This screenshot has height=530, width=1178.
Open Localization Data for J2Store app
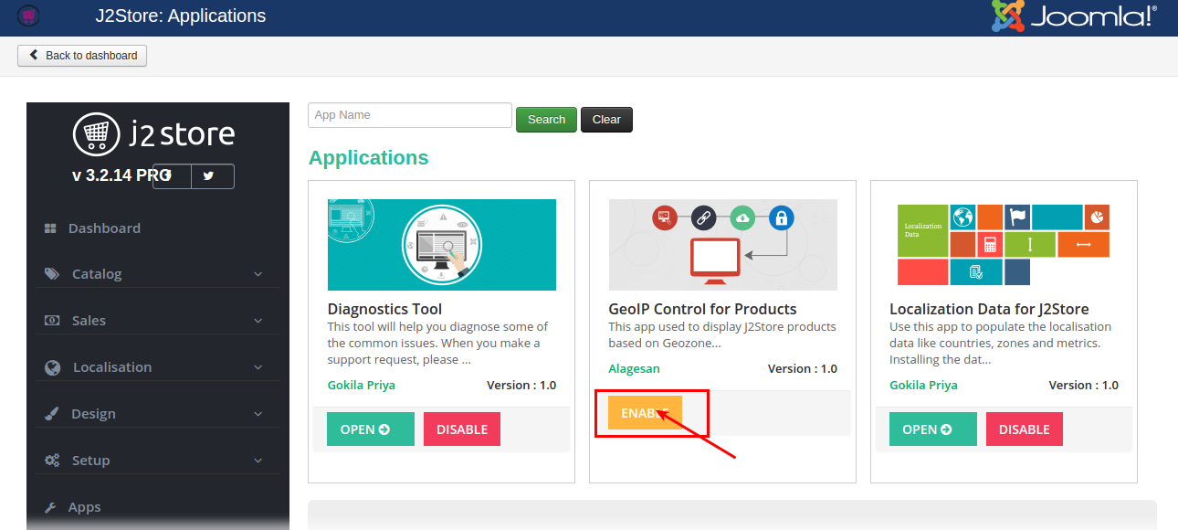point(933,429)
